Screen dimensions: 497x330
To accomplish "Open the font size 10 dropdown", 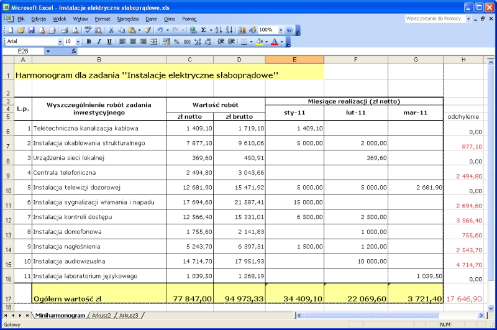I will pyautogui.click(x=78, y=42).
